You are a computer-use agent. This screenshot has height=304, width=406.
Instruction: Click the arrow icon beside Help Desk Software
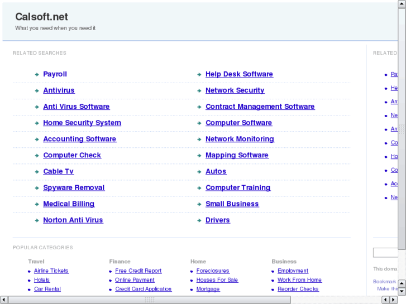(199, 74)
